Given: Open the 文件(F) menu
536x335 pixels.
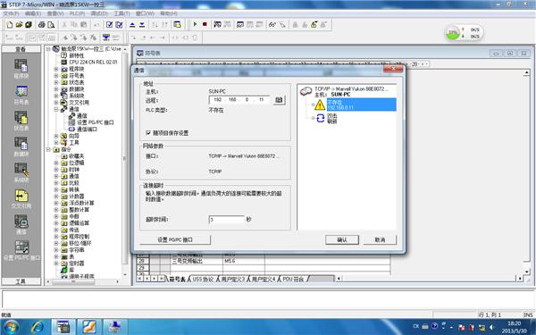Looking at the screenshot, I should click(x=11, y=13).
